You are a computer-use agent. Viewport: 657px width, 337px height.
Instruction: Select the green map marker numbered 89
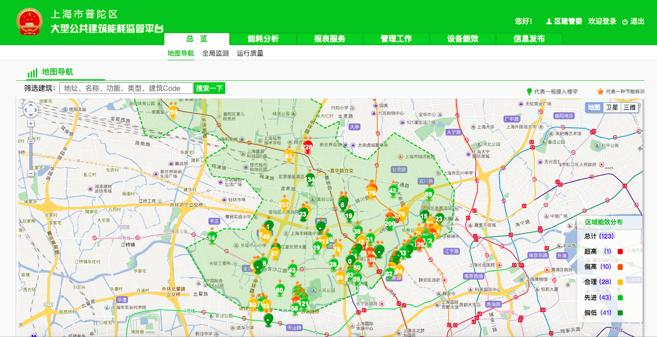(428, 194)
